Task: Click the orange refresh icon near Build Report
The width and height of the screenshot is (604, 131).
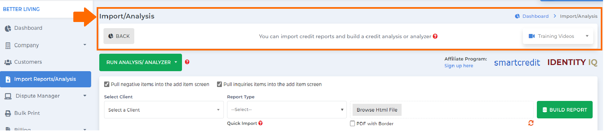Action: click(531, 123)
